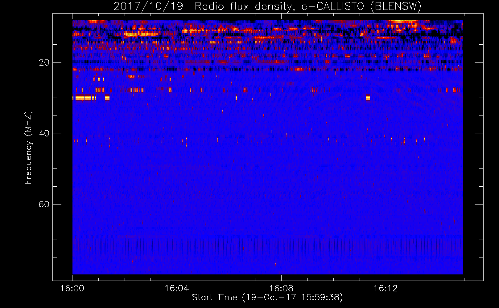Click the 16:12 time tick label
Screen dimensions: 499x308
(x=386, y=288)
